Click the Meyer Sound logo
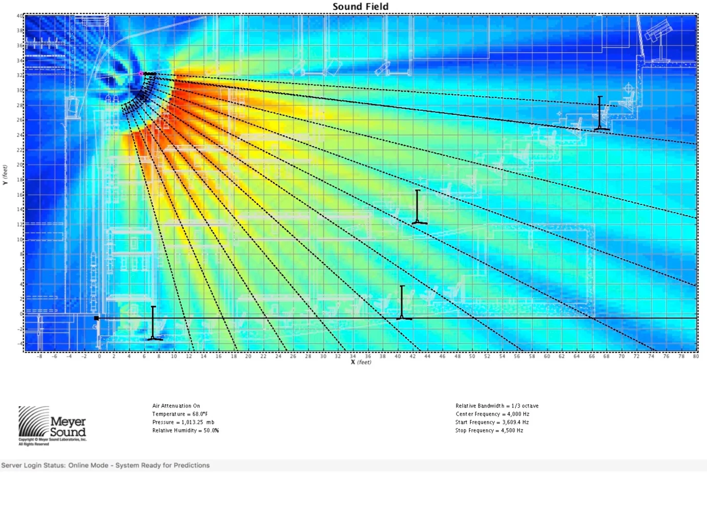This screenshot has height=530, width=707. [x=52, y=422]
